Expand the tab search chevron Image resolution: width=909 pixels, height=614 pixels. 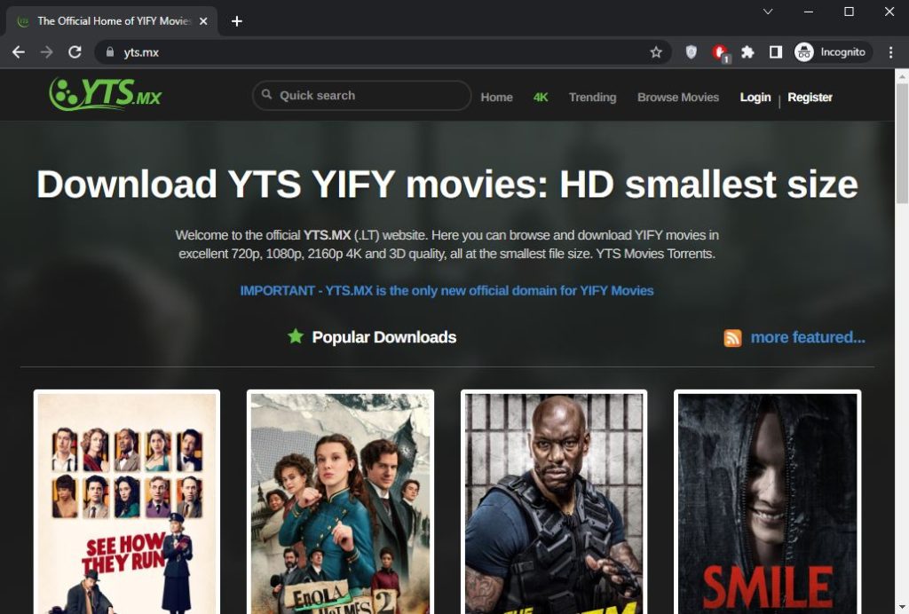[768, 12]
